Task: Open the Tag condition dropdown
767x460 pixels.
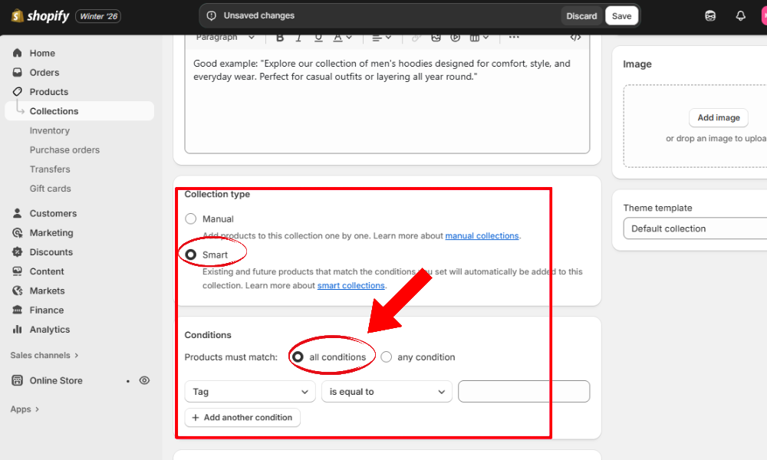Action: (250, 392)
